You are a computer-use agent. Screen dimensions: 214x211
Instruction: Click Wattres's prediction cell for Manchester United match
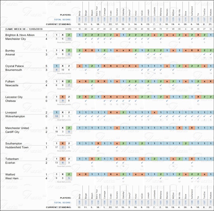210,128
